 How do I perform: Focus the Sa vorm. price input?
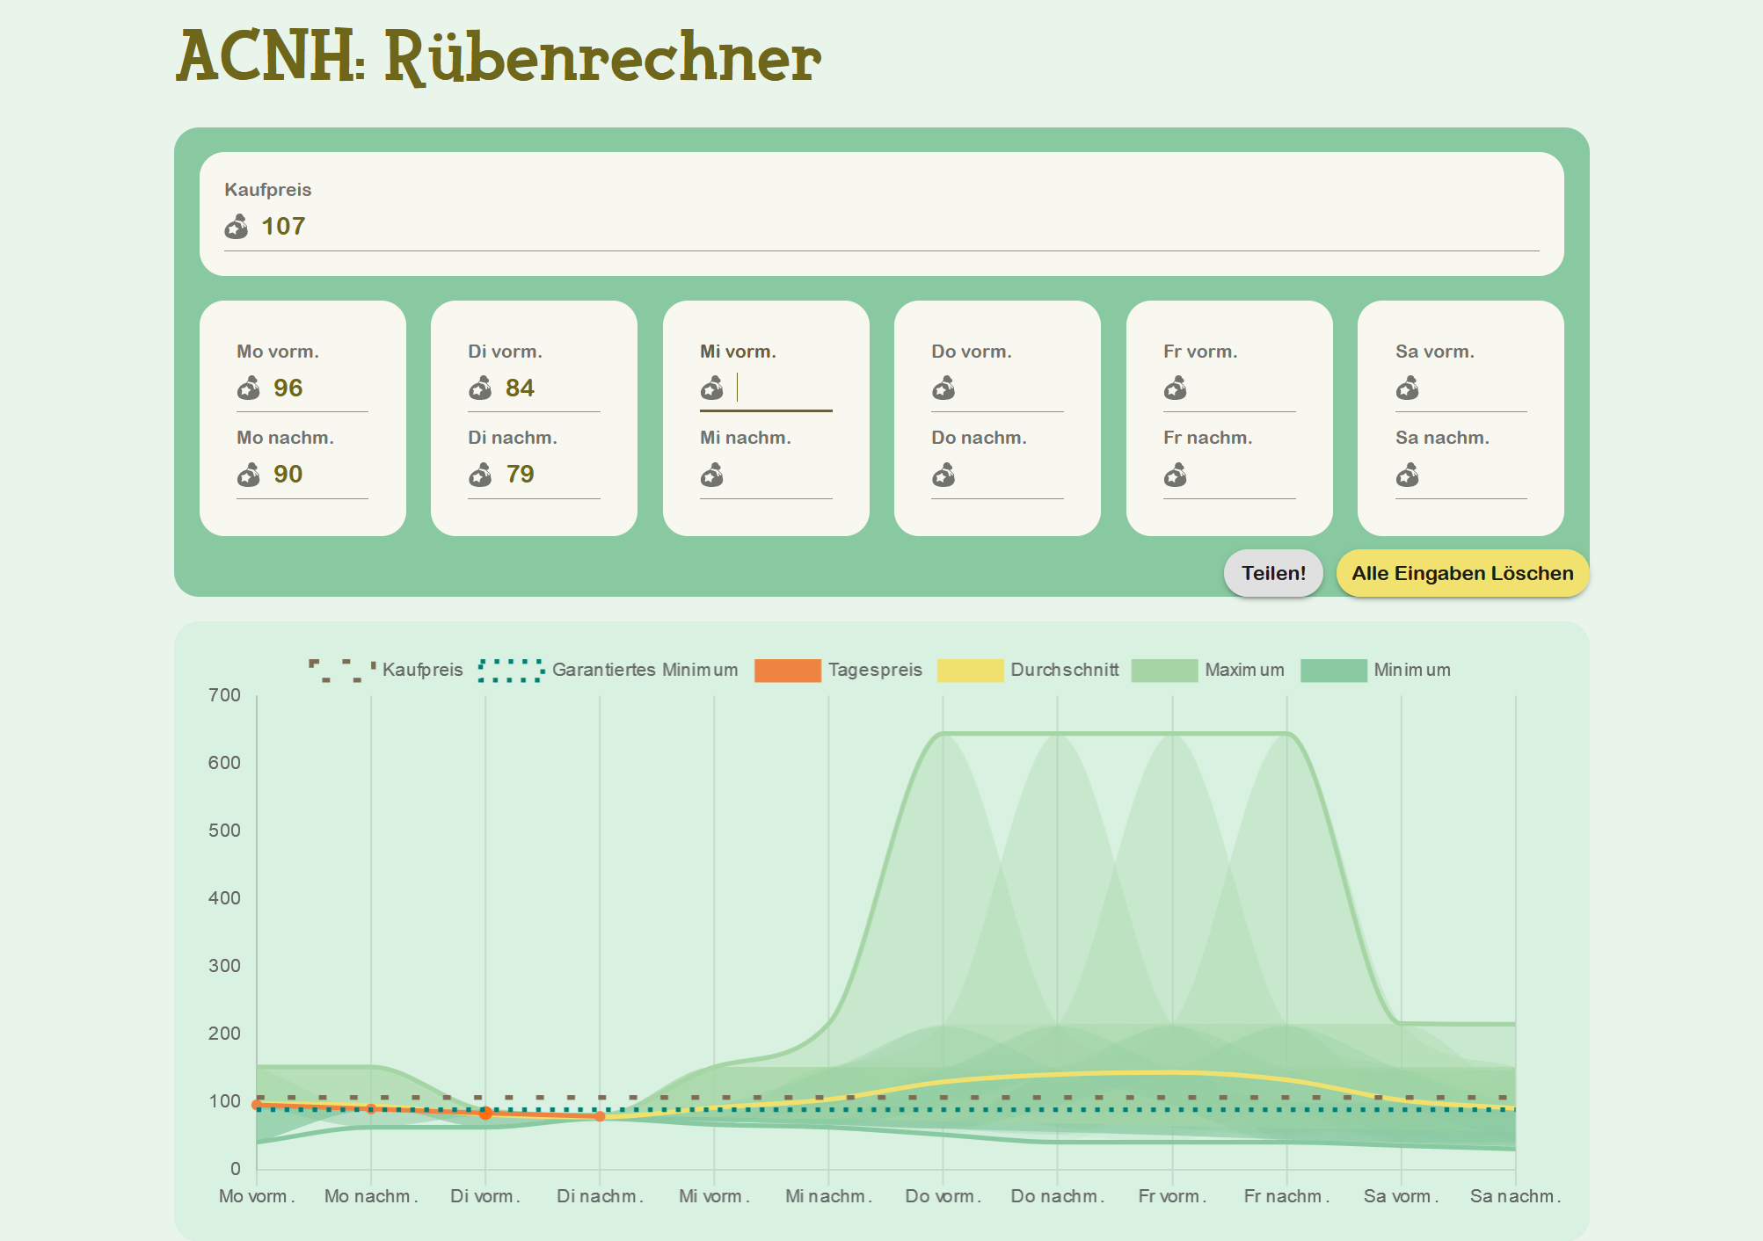(1479, 388)
